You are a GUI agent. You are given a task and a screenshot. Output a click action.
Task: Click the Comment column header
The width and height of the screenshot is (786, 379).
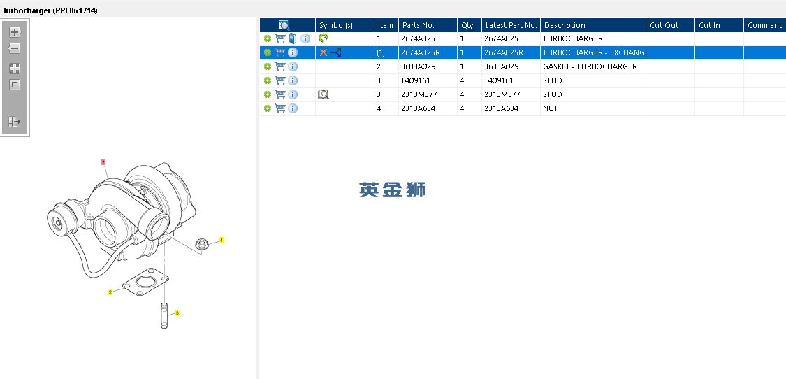tap(765, 25)
